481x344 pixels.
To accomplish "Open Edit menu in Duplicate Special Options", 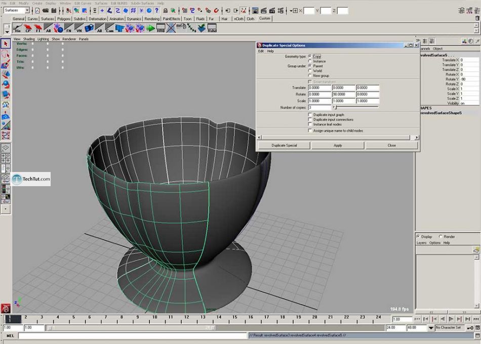I will (x=261, y=51).
